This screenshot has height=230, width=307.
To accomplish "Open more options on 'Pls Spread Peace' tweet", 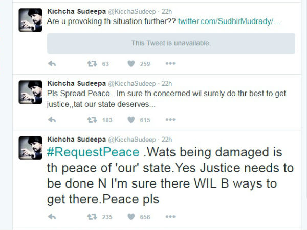I will (x=170, y=120).
